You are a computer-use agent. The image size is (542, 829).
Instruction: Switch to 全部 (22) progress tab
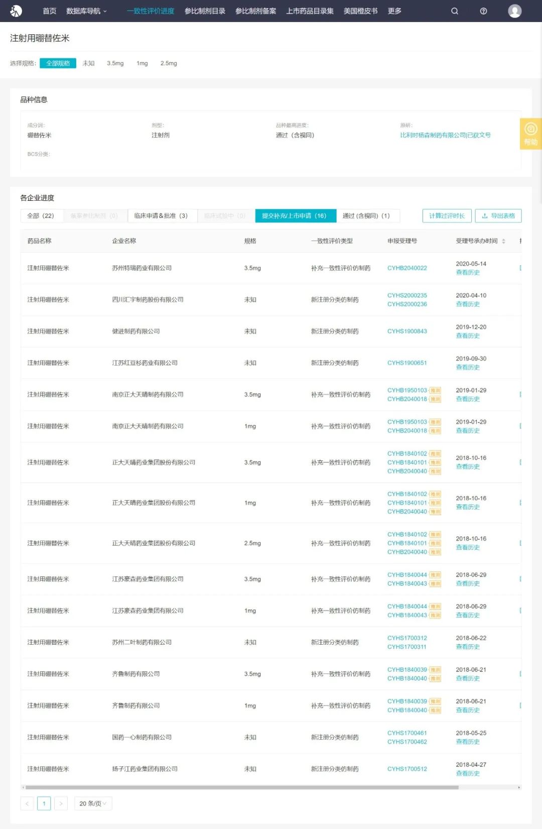click(41, 216)
